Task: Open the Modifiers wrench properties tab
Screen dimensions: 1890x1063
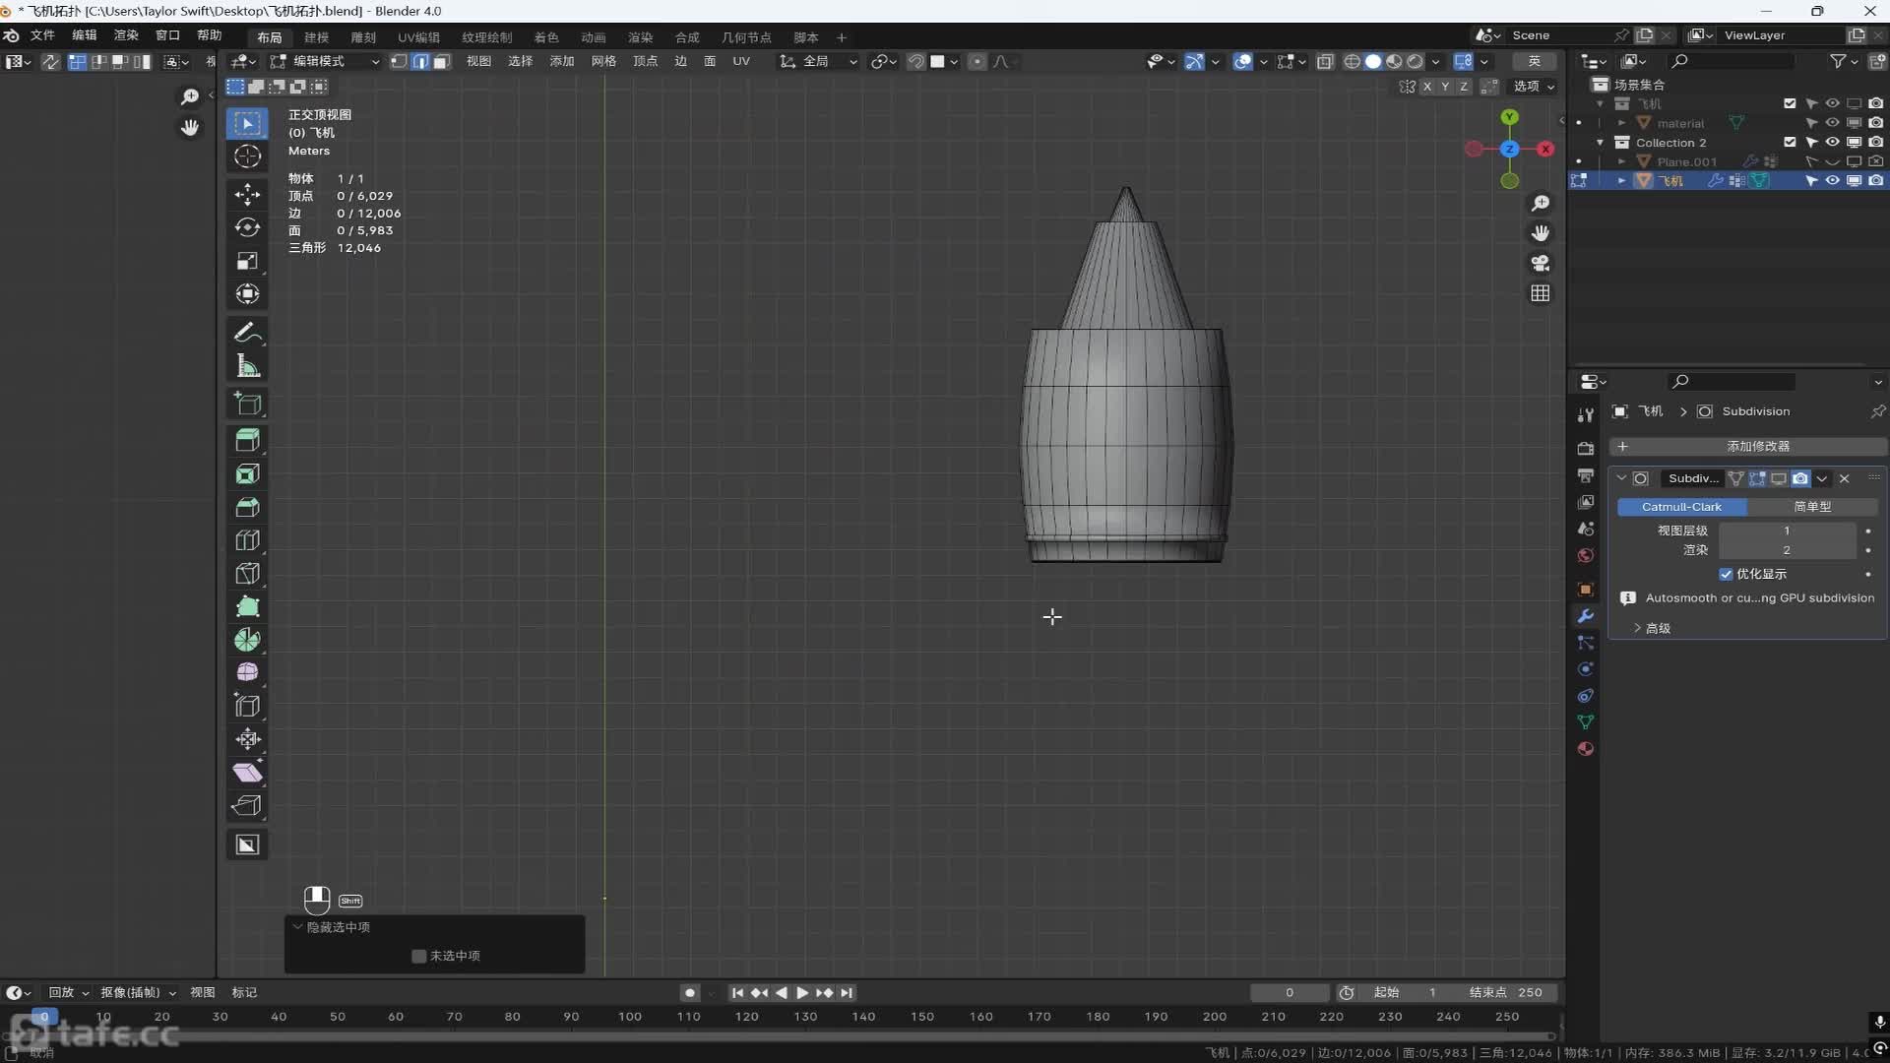Action: tap(1585, 616)
